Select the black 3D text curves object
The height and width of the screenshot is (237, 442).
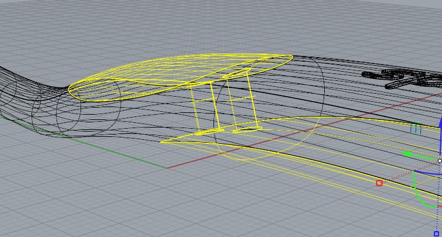tap(403, 79)
